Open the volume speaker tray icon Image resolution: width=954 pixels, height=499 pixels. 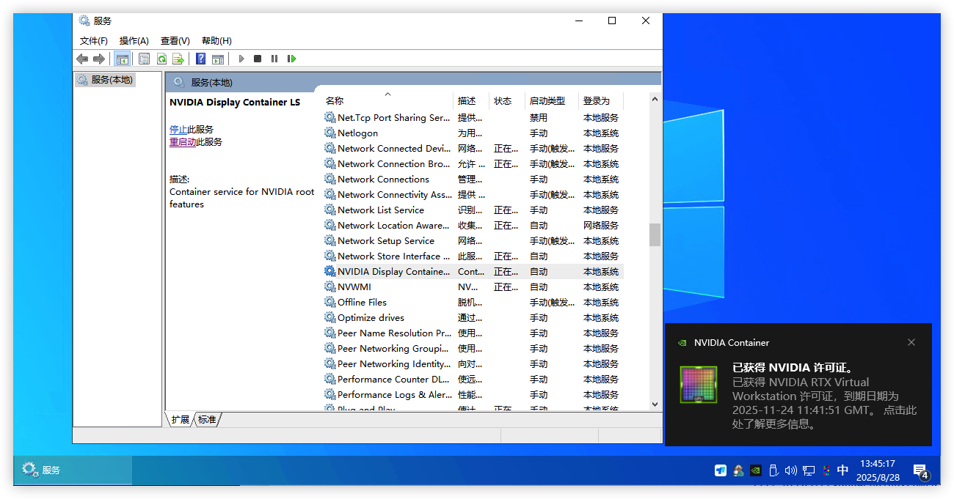[x=790, y=470]
